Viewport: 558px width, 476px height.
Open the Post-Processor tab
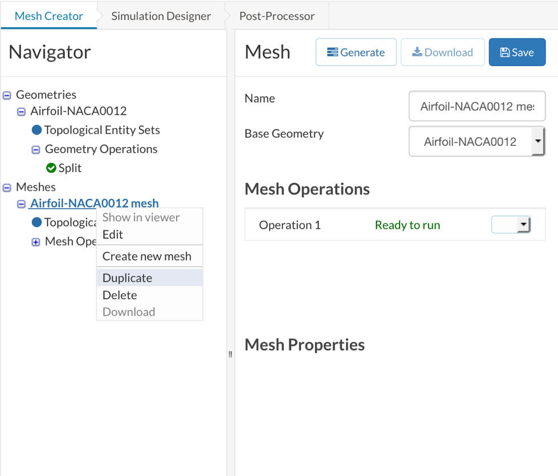tap(276, 16)
